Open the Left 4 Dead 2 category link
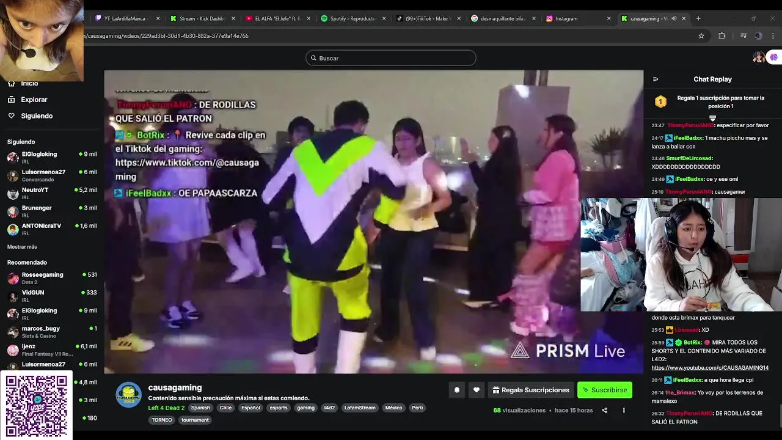782x440 pixels. pos(166,408)
